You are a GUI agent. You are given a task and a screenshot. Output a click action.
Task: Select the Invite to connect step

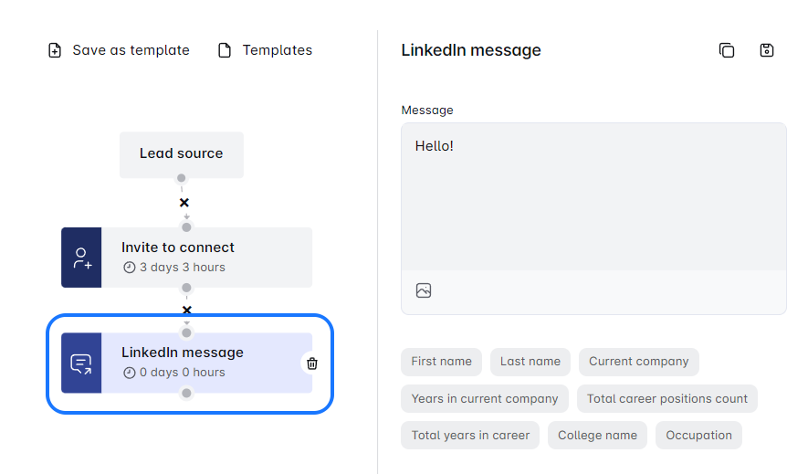pos(205,258)
